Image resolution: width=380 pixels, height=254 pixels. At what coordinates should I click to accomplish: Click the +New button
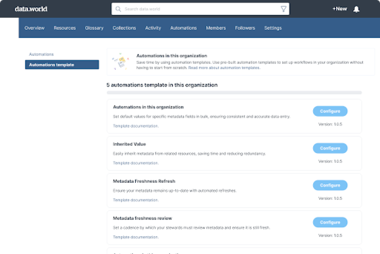pos(340,9)
